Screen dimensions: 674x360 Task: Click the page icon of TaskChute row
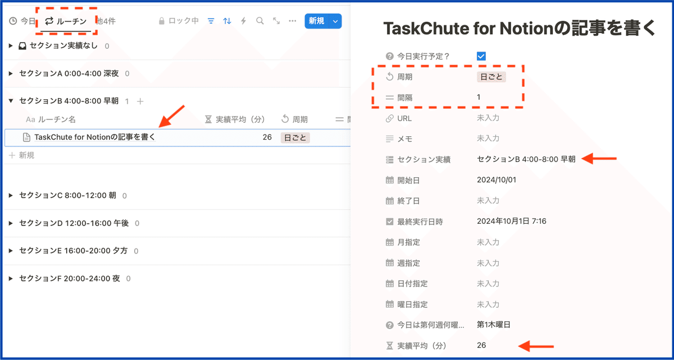coord(26,137)
